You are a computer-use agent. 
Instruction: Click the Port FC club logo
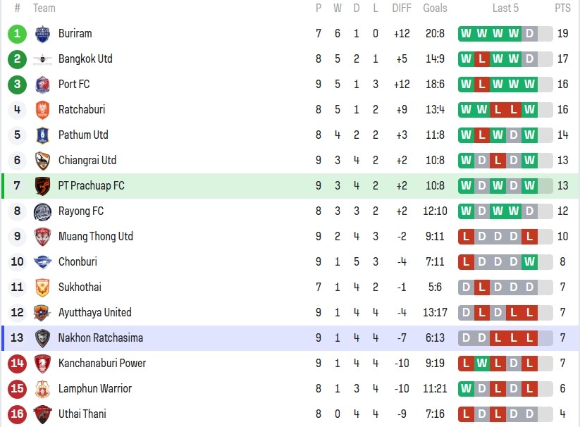[x=42, y=85]
